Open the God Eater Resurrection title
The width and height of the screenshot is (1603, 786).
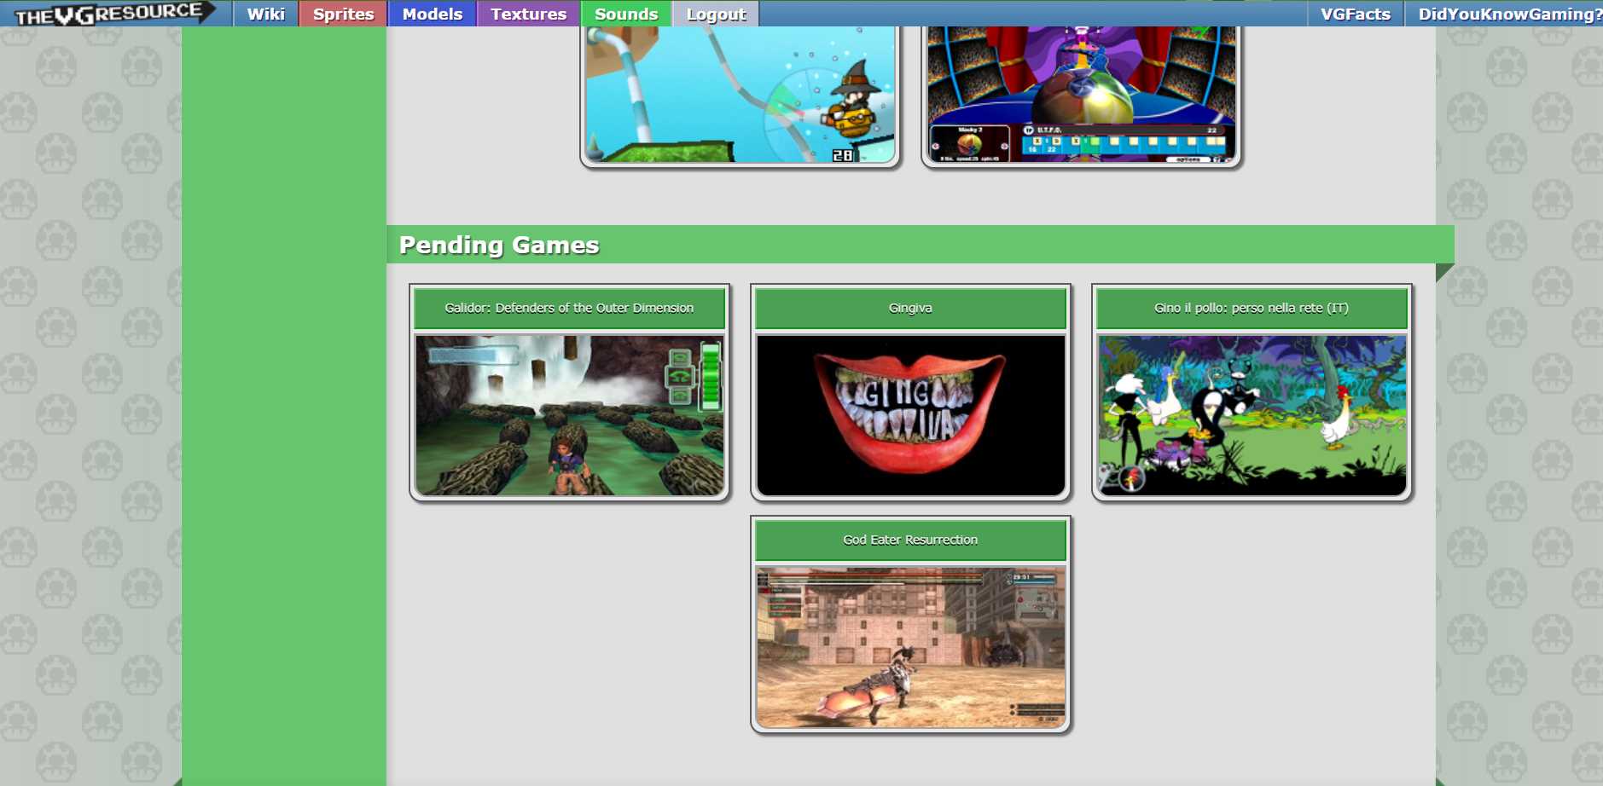point(910,540)
